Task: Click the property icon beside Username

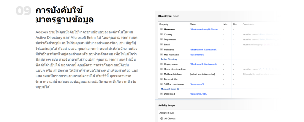Action: (x=161, y=29)
